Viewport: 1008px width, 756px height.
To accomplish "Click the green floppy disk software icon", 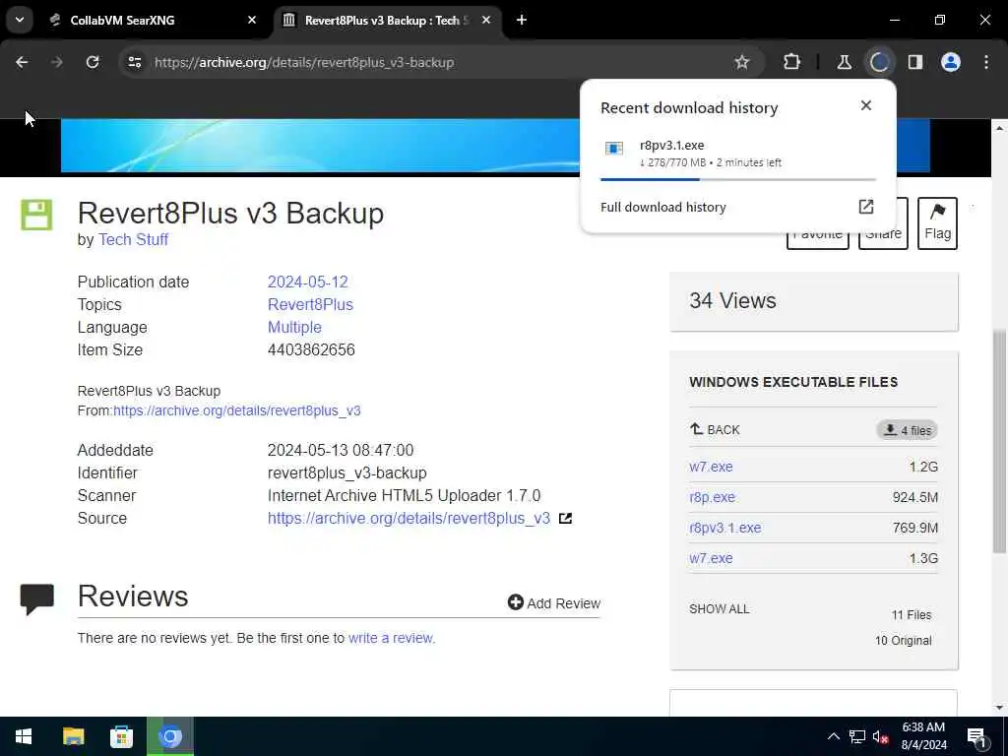I will (x=36, y=215).
